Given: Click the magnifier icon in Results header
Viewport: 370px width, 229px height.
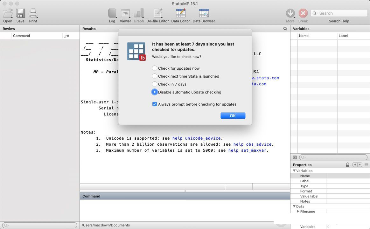Looking at the screenshot, I should pos(285,29).
